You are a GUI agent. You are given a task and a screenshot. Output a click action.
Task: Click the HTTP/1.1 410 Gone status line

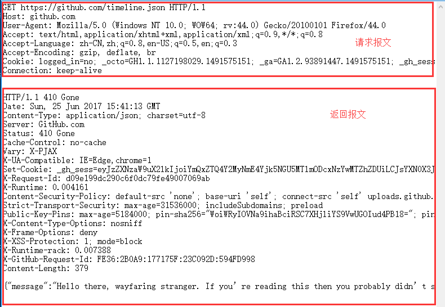click(41, 97)
